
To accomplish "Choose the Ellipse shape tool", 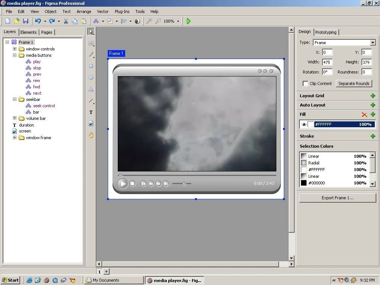I will pos(91,78).
